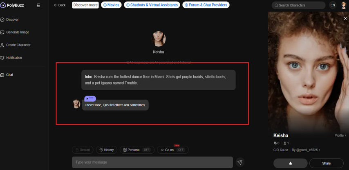This screenshot has width=349, height=170.
Task: Close the Keisha profile panel
Action: pyautogui.click(x=345, y=19)
